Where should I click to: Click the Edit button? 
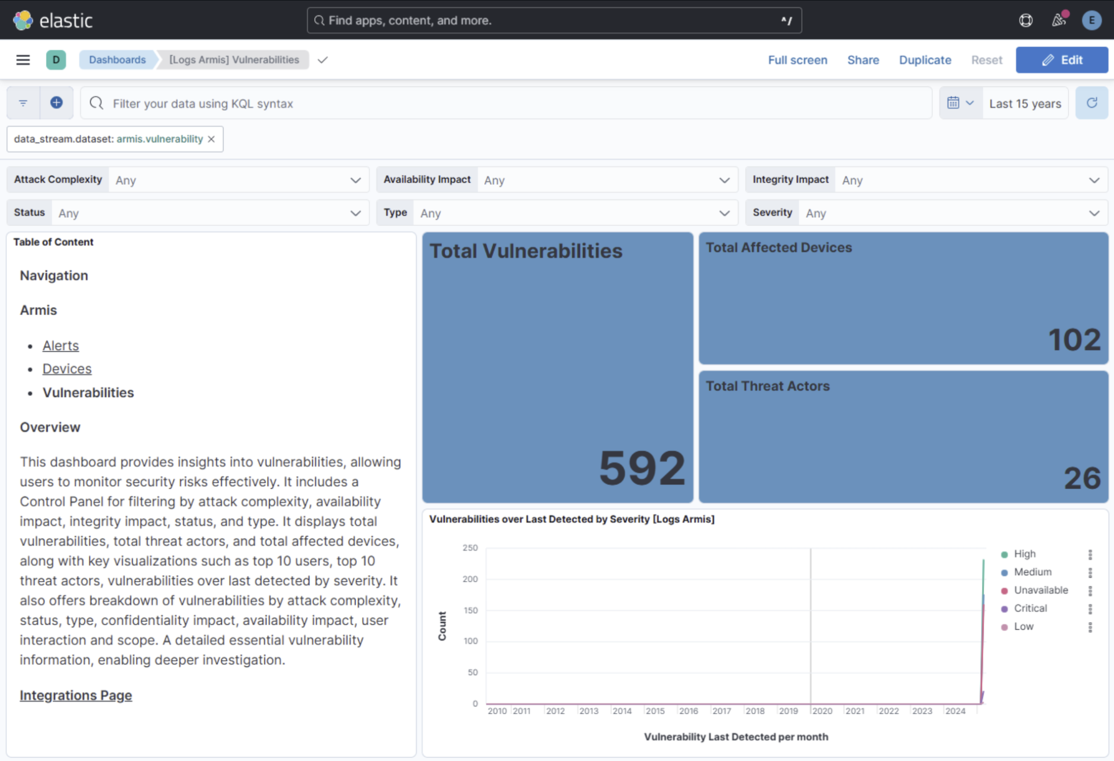(1061, 60)
